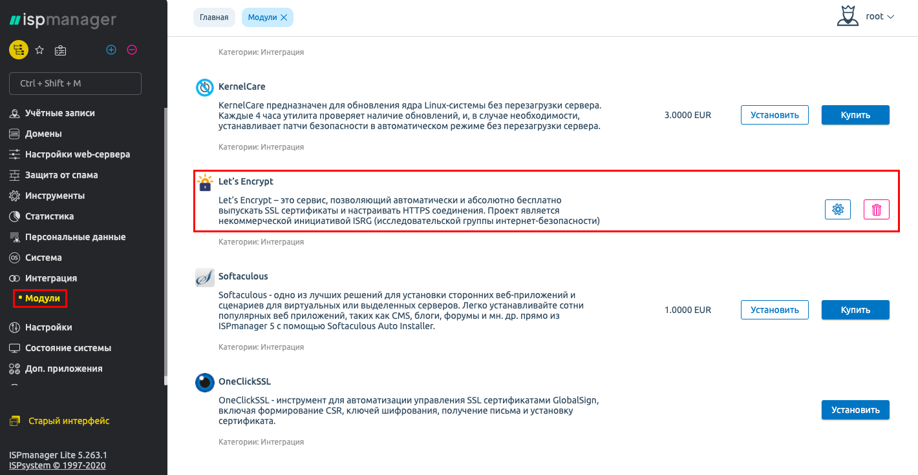
Task: Click the Учётные записи user icon
Action: pos(14,113)
